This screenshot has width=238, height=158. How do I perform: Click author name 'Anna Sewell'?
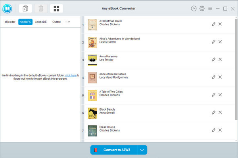click(107, 113)
